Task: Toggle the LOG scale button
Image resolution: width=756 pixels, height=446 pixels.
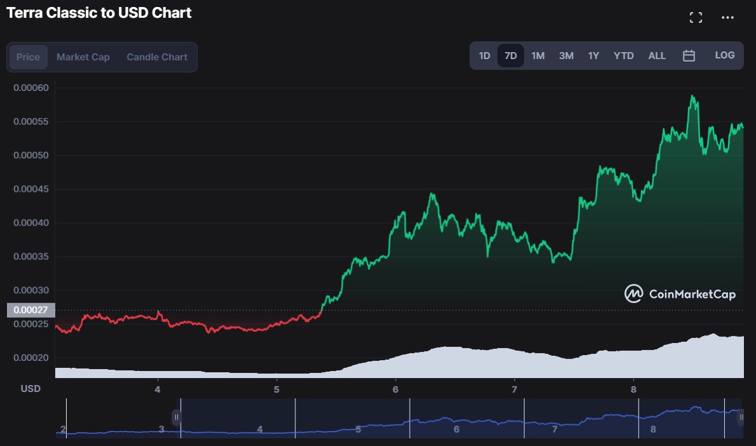Action: [724, 55]
